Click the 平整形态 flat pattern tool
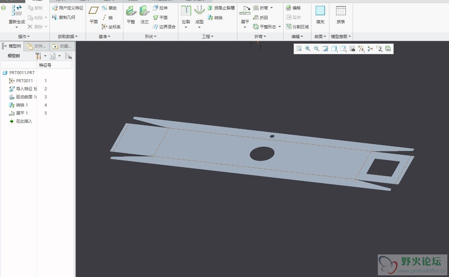Screen dimensions: 449x277 click(265, 27)
